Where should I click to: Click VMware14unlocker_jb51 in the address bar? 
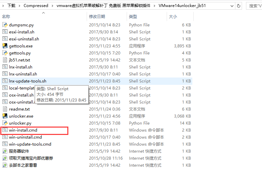(182, 6)
